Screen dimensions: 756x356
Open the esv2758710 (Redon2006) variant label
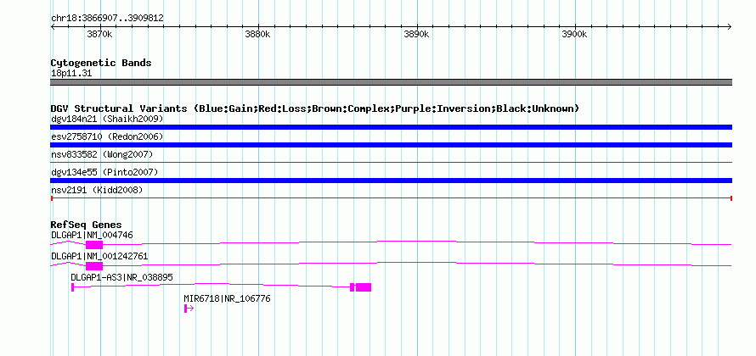click(x=107, y=136)
